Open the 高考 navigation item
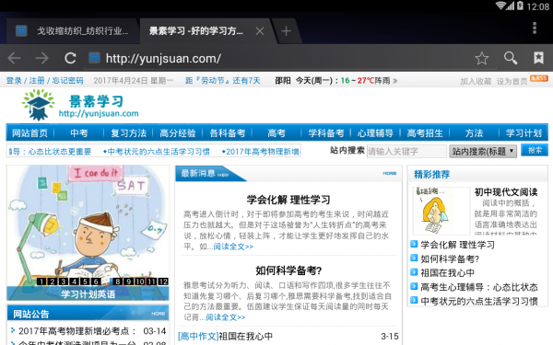 (276, 133)
